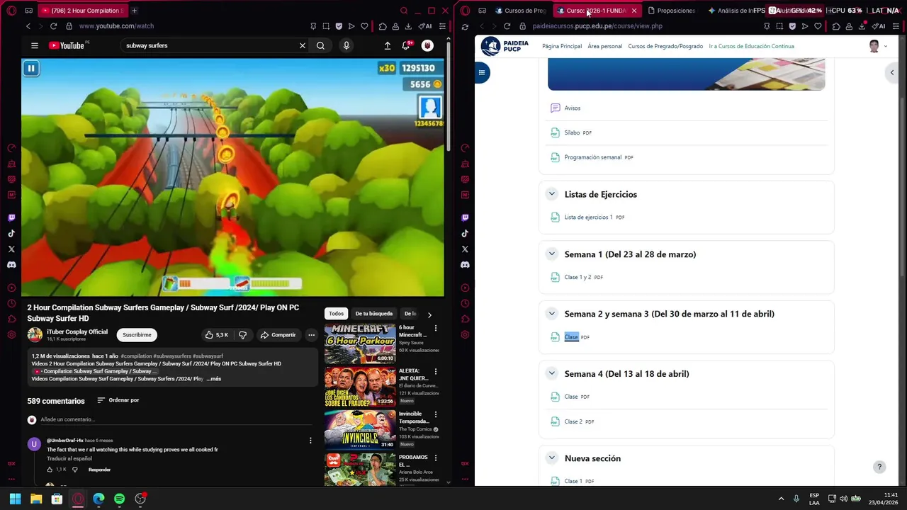The height and width of the screenshot is (510, 907).
Task: Open the settings gear in the YouTube window's sidebar
Action: 11,334
